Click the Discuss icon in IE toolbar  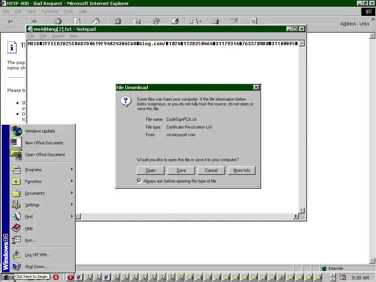click(253, 21)
